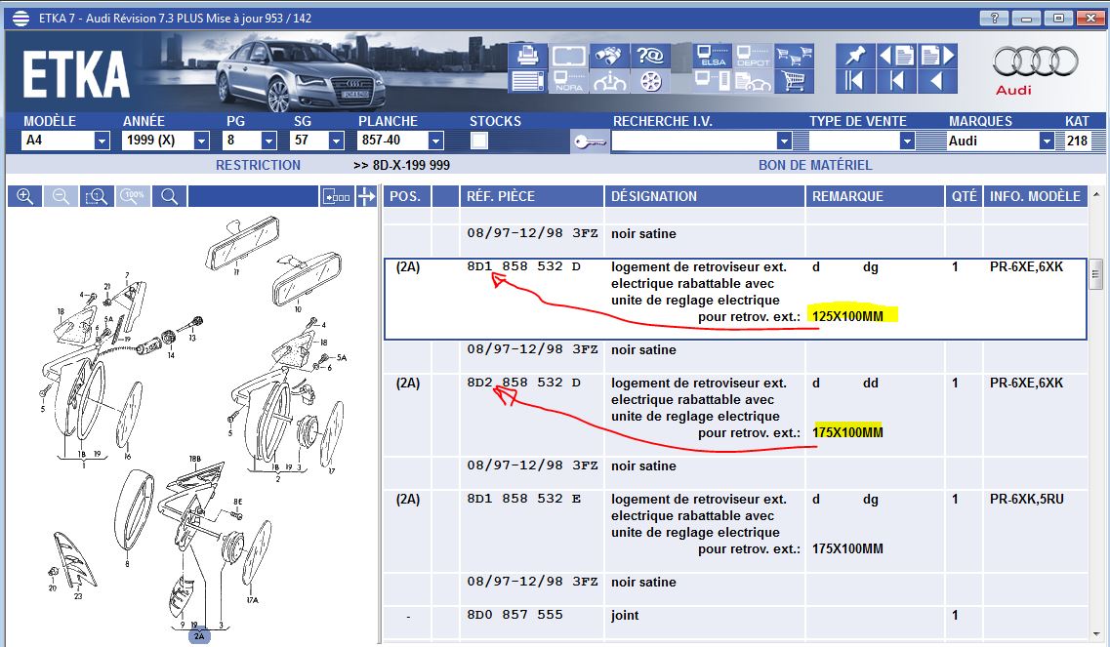Open the ELSA workshop link icon
This screenshot has width=1110, height=647.
710,56
